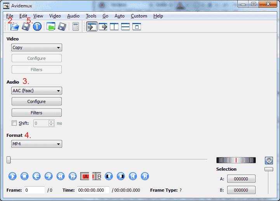The height and width of the screenshot is (201, 280).
Task: Open the Audio menu
Action: click(x=73, y=16)
